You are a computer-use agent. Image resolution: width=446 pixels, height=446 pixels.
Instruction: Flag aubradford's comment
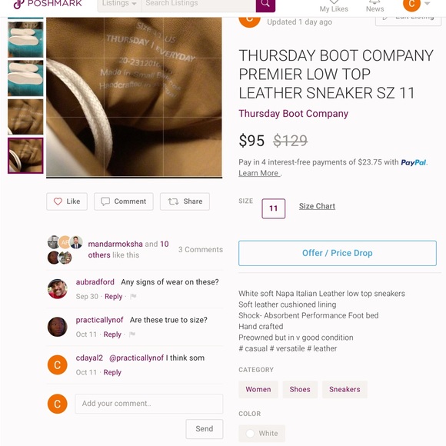[x=133, y=296]
